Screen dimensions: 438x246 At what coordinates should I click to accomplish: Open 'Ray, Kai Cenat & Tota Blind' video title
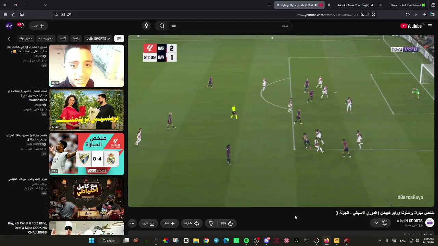(27, 228)
